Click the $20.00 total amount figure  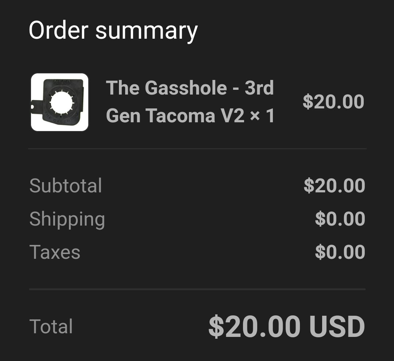(254, 326)
